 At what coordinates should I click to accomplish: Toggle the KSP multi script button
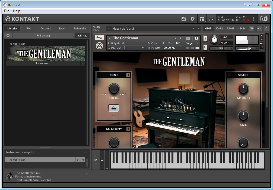[x=251, y=29]
